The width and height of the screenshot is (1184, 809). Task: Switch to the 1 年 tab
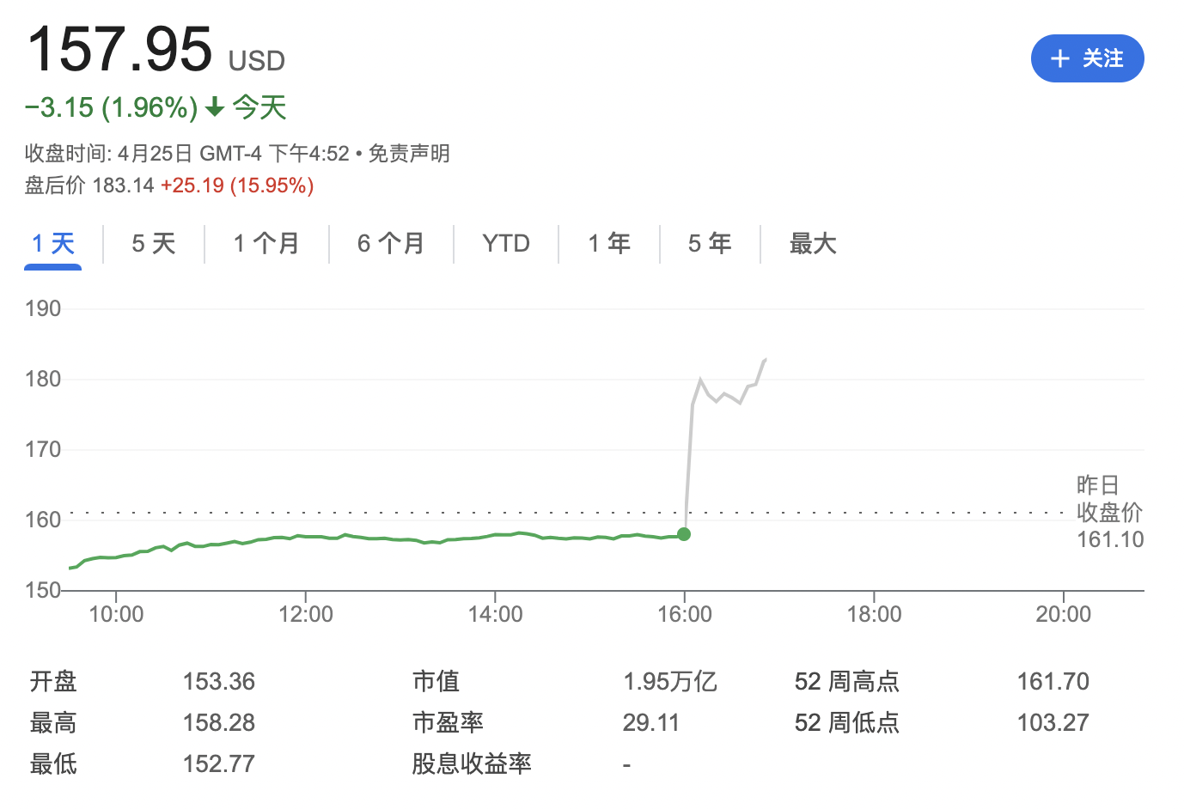coord(609,244)
